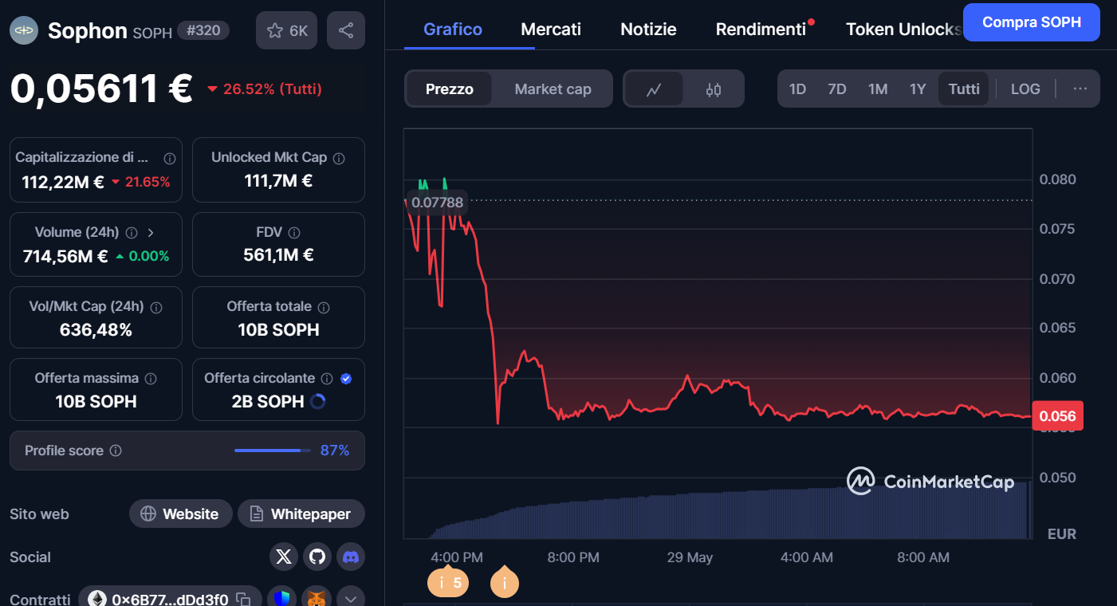
Task: Switch to candlestick chart view
Action: click(x=714, y=89)
